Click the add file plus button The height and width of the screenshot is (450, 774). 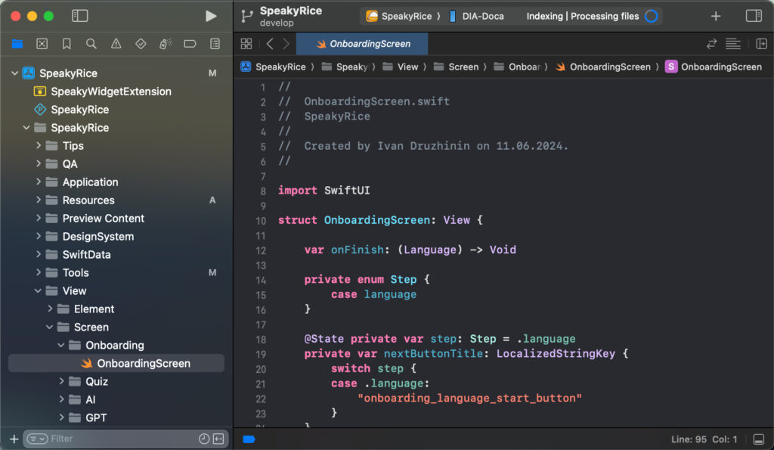(x=14, y=439)
